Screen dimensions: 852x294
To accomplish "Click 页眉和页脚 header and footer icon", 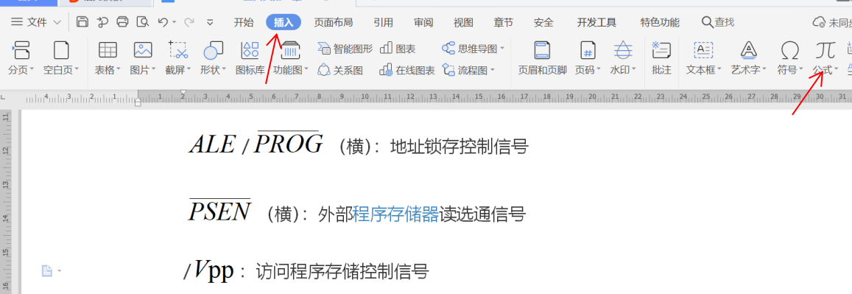I will pyautogui.click(x=542, y=51).
